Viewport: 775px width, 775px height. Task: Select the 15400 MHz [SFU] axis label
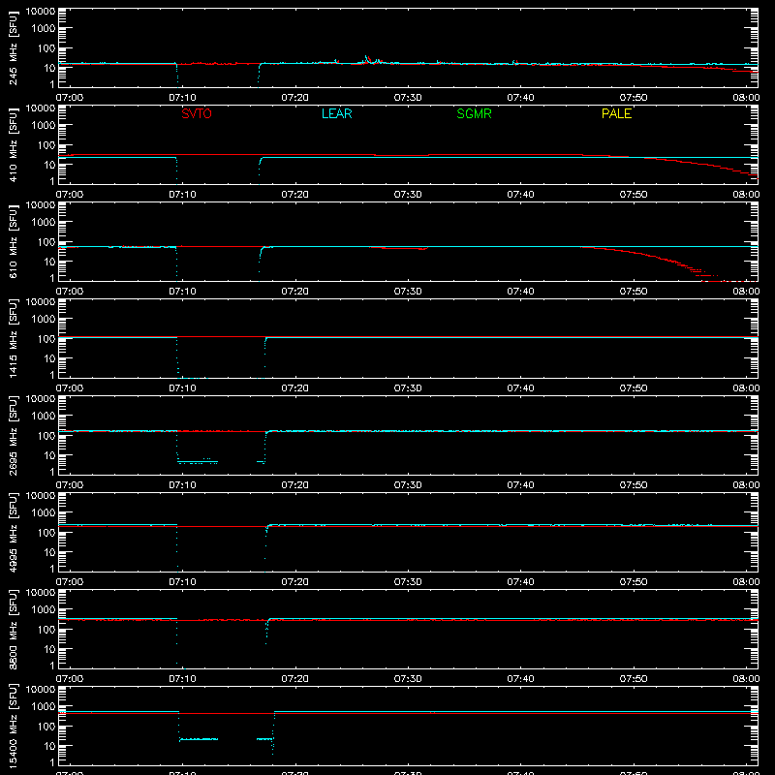point(13,727)
